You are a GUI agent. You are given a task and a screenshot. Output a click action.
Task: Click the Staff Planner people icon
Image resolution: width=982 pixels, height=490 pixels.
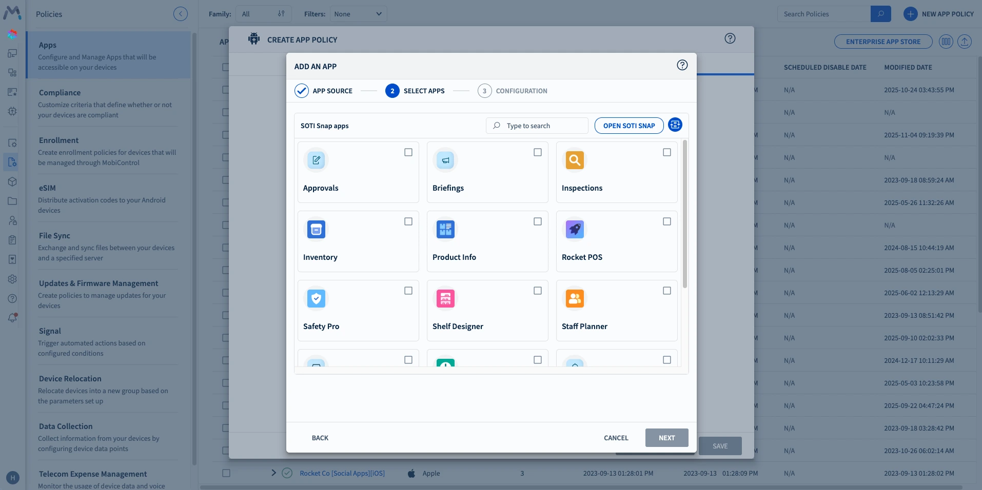574,298
